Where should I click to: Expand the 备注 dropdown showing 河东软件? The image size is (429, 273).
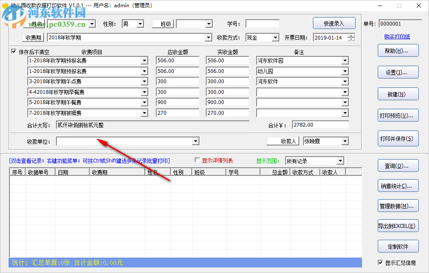point(345,81)
